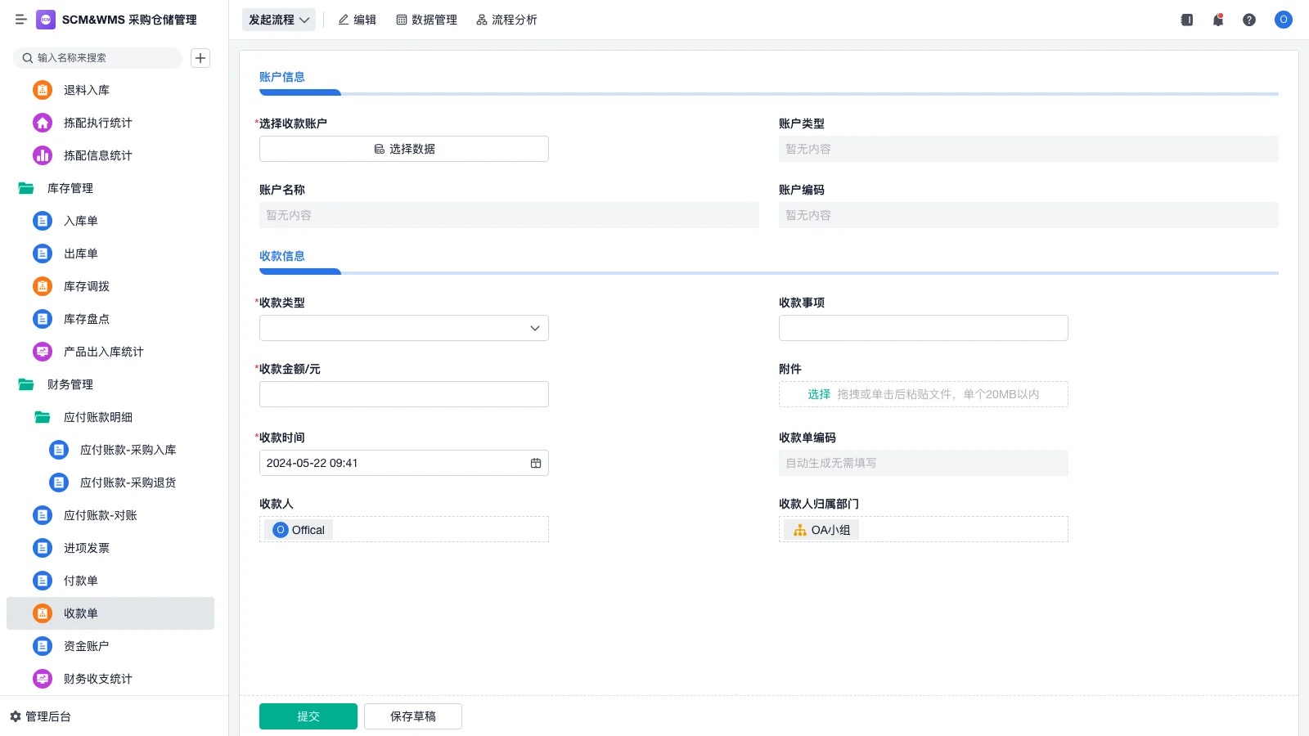
Task: Open 出库单 in sidebar
Action: [x=110, y=254]
